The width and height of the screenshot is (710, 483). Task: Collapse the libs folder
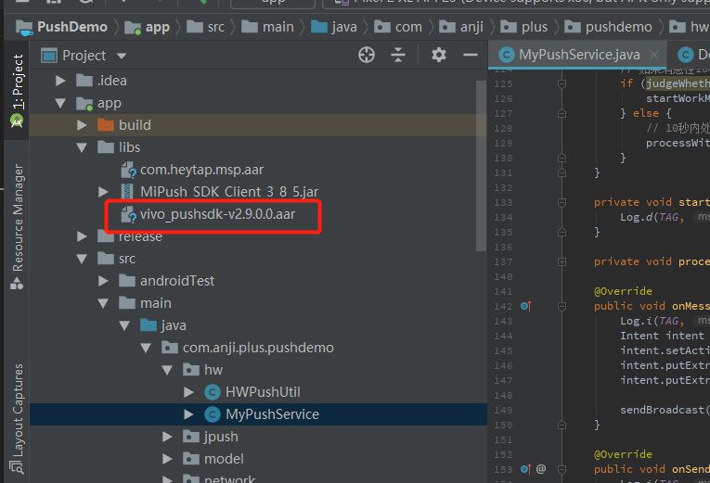tap(83, 147)
